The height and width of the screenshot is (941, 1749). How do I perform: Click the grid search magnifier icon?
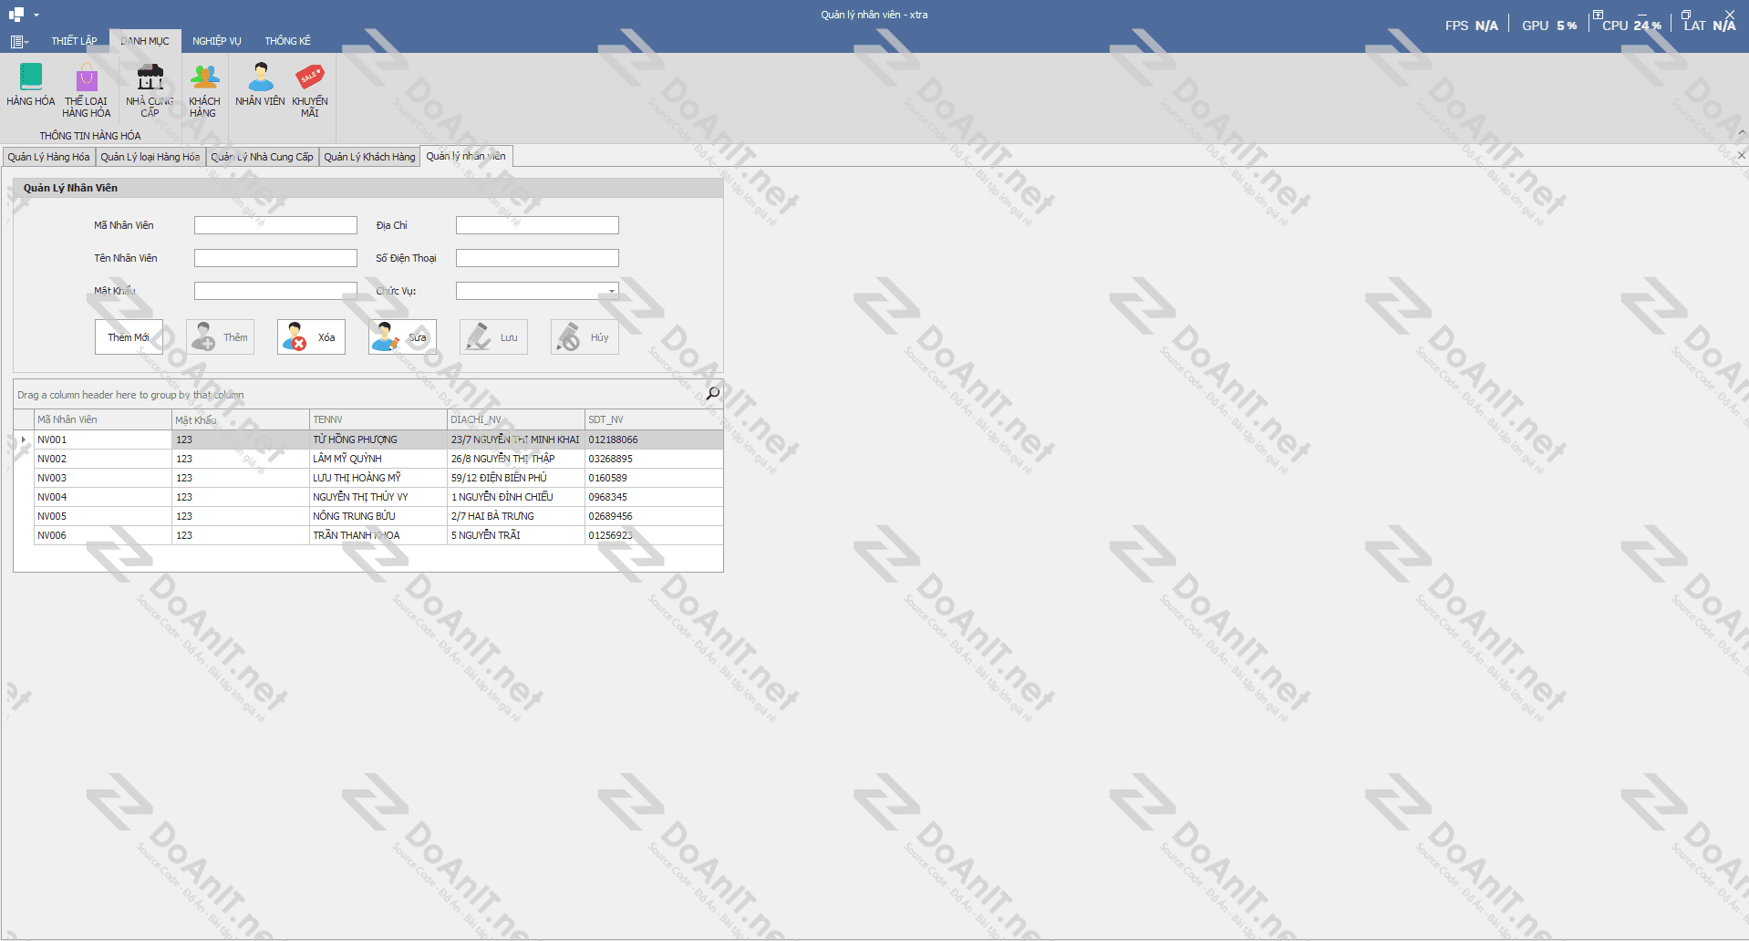click(x=712, y=394)
